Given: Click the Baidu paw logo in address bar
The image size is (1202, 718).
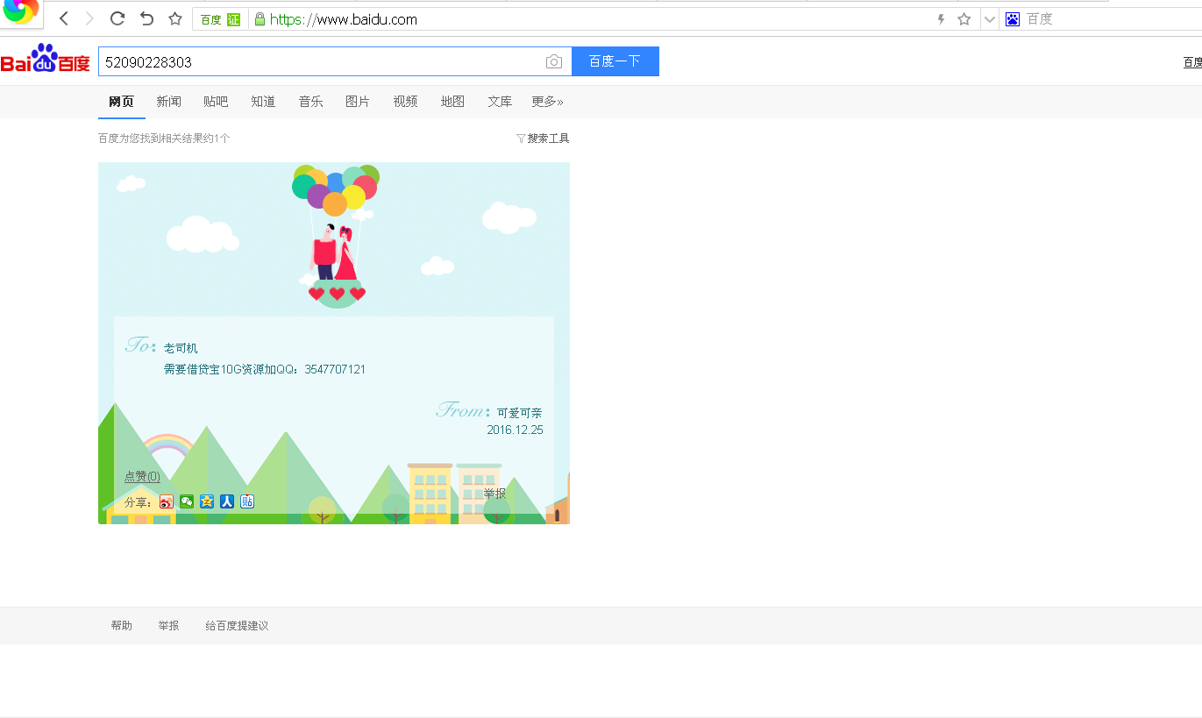Looking at the screenshot, I should (x=1012, y=18).
